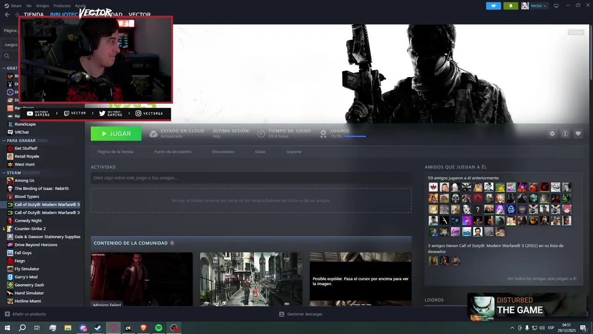Screen dimensions: 593x334
Task: Click the play time clock icon
Action: tap(261, 134)
